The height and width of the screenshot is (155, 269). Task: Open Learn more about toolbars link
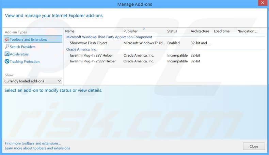coord(37,148)
